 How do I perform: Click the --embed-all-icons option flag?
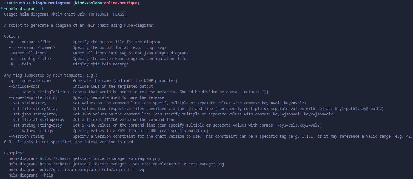click(27, 53)
